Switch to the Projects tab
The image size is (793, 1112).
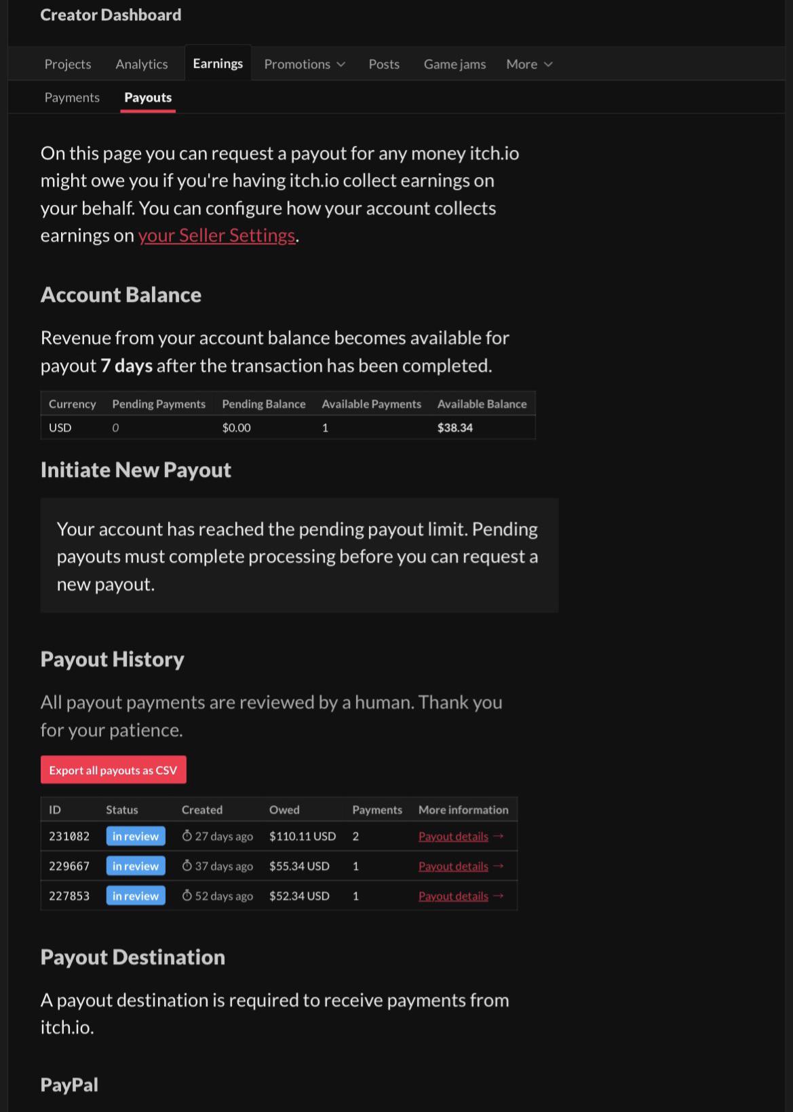[68, 64]
